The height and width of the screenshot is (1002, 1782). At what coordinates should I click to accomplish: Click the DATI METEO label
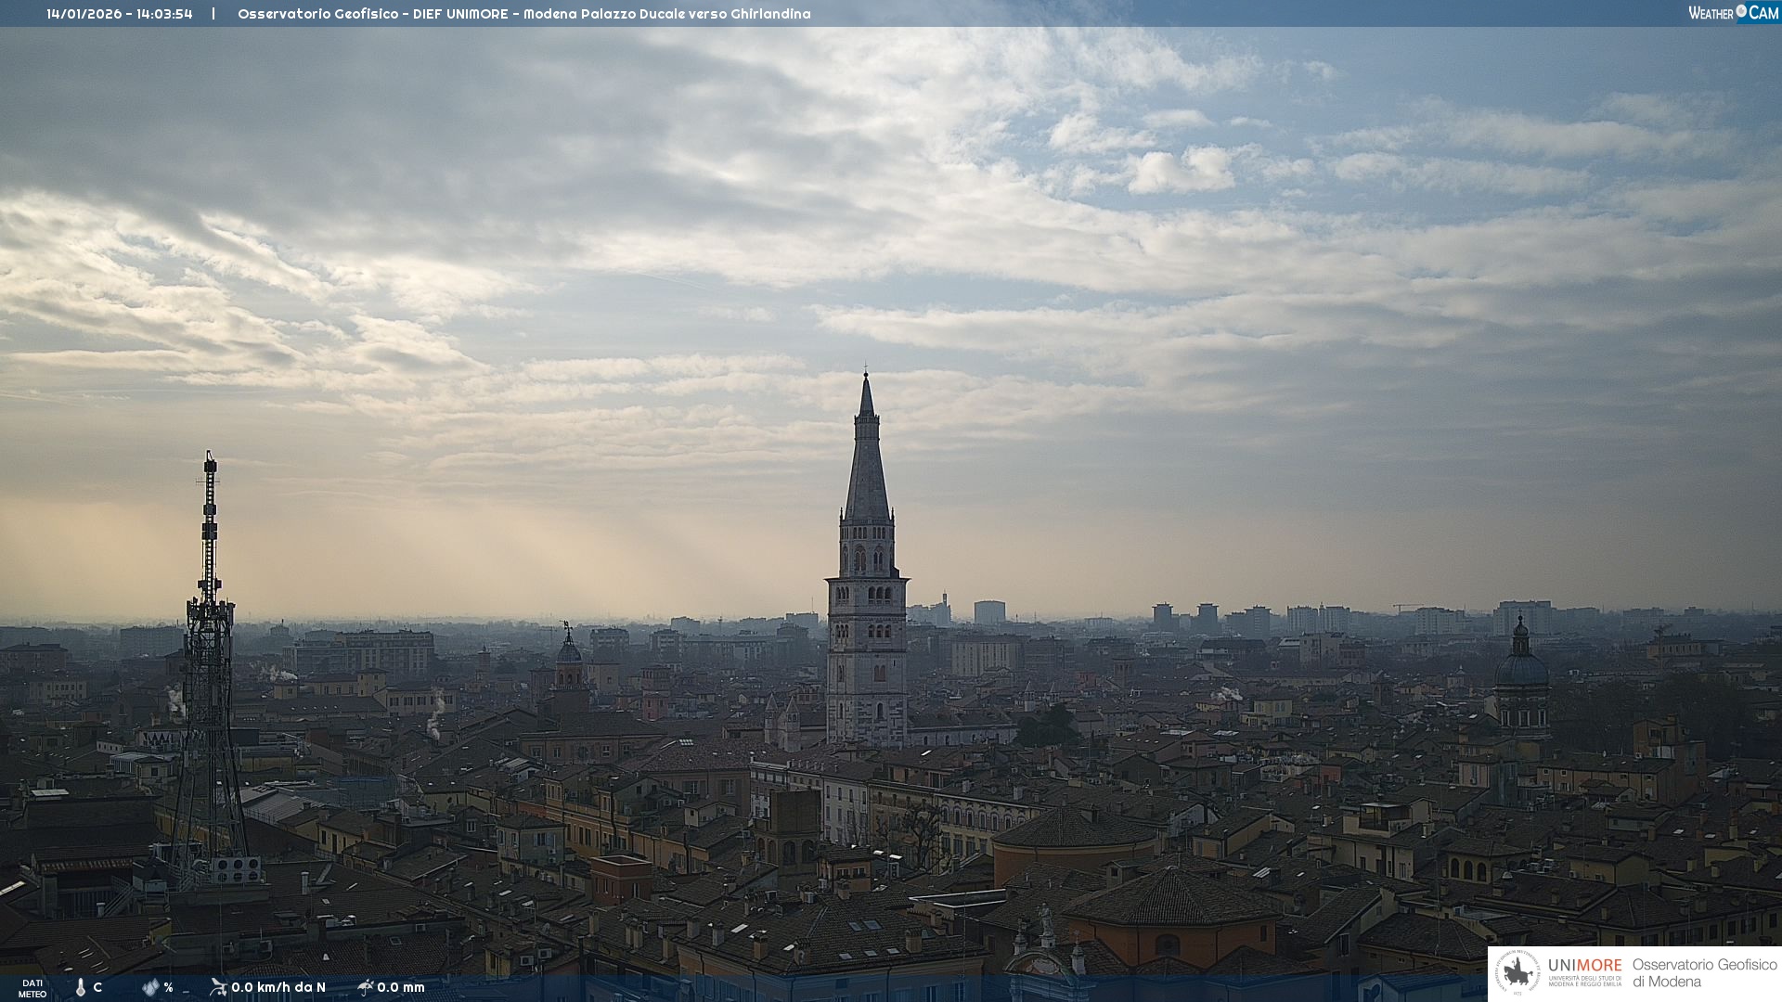pyautogui.click(x=32, y=988)
